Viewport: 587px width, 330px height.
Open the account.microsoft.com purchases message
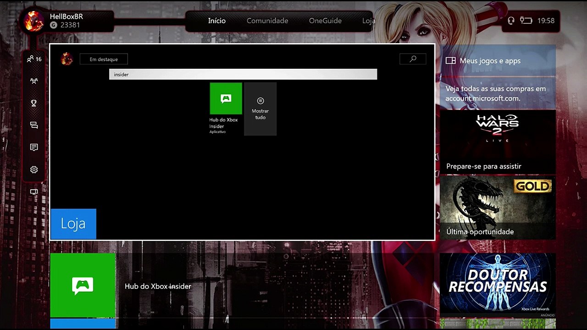(498, 93)
